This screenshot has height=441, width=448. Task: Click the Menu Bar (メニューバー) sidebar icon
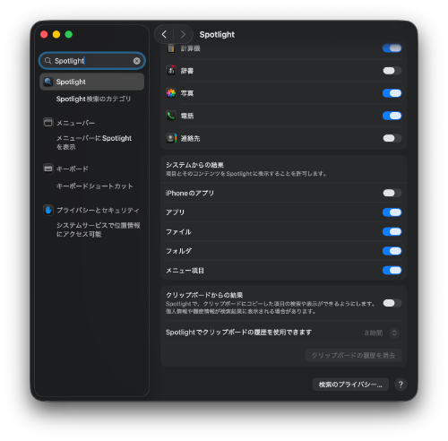[48, 123]
